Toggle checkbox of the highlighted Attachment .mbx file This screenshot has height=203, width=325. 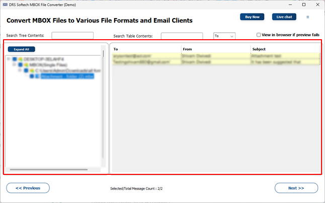(32, 76)
